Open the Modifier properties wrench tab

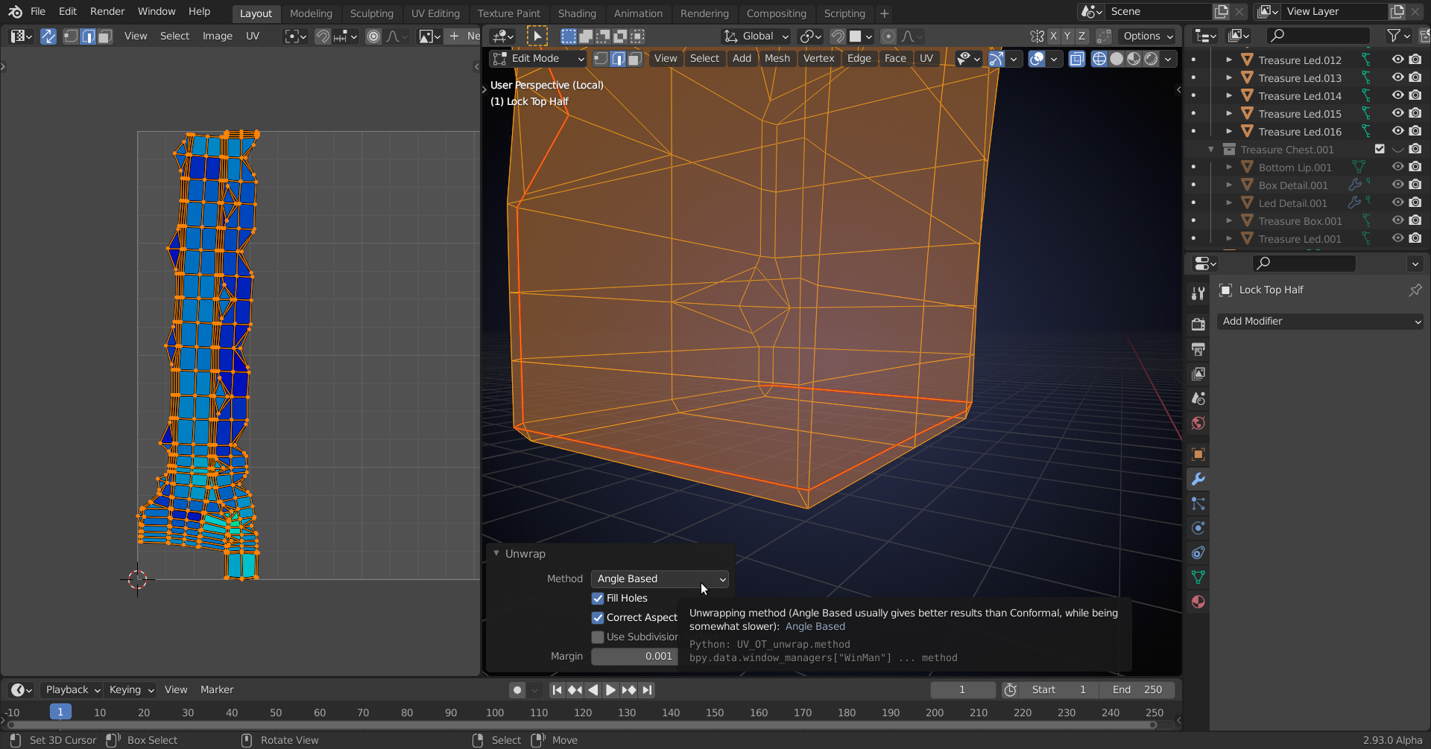tap(1198, 479)
